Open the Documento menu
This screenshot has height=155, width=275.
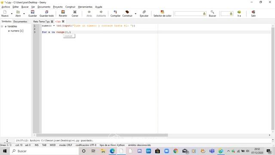44,7
